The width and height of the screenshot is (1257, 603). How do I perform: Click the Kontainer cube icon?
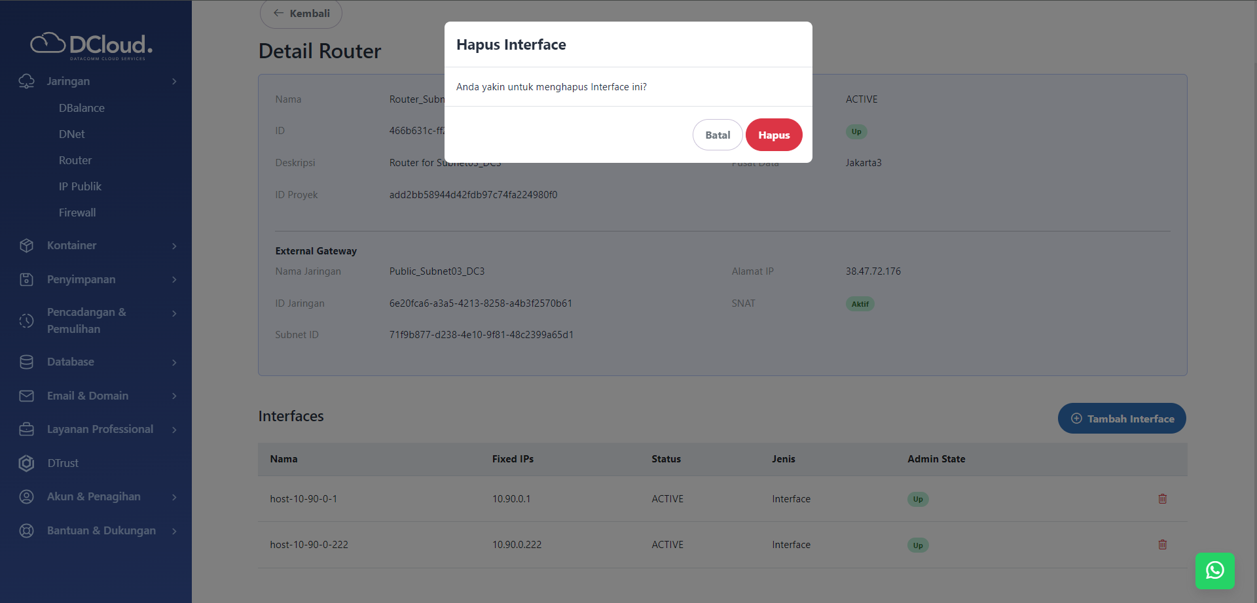point(26,246)
